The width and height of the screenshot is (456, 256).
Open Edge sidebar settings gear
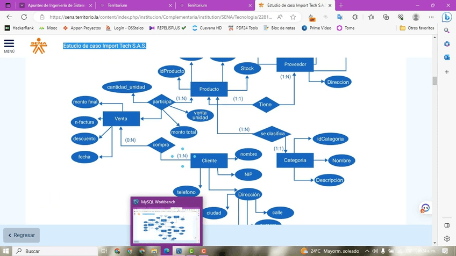[447, 239]
